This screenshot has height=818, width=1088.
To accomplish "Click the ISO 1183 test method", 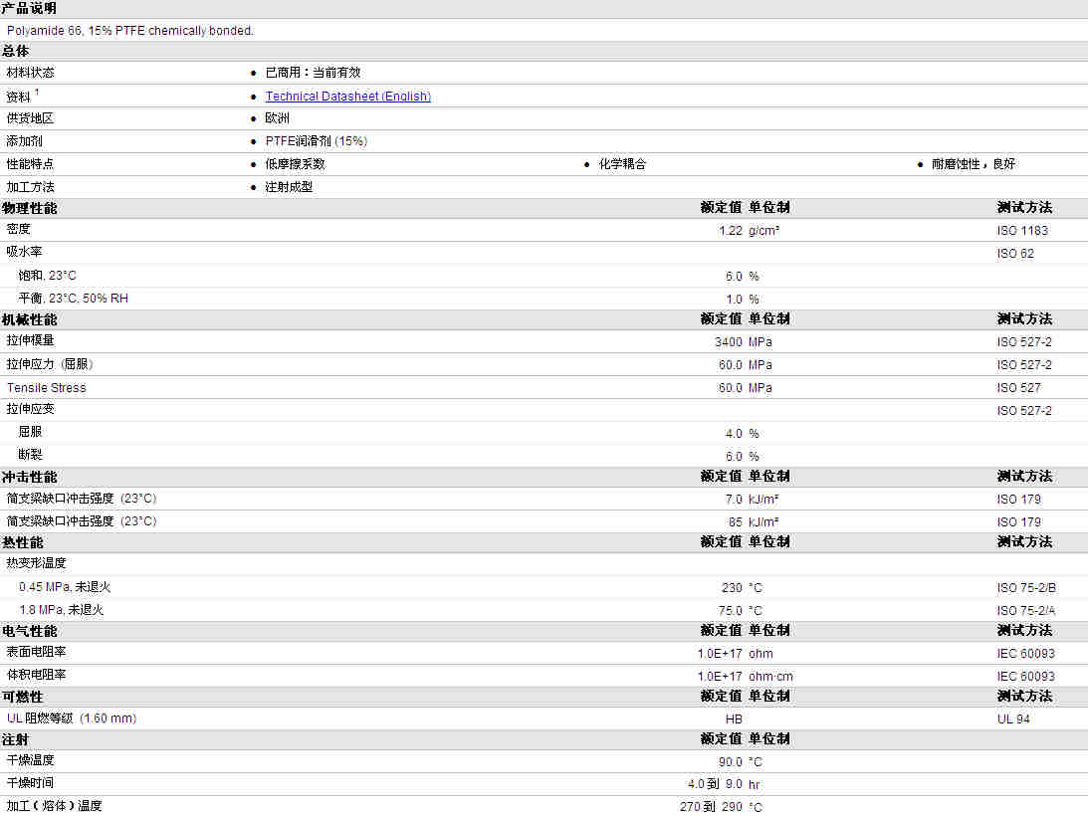I will pos(1022,231).
